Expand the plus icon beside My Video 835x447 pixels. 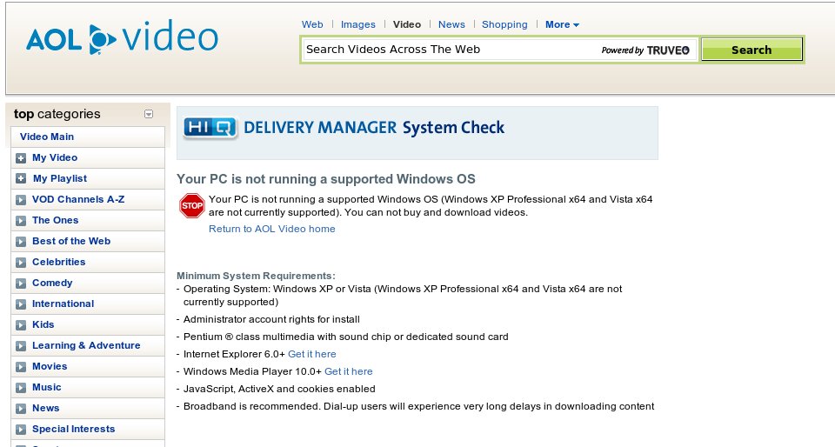pos(21,158)
